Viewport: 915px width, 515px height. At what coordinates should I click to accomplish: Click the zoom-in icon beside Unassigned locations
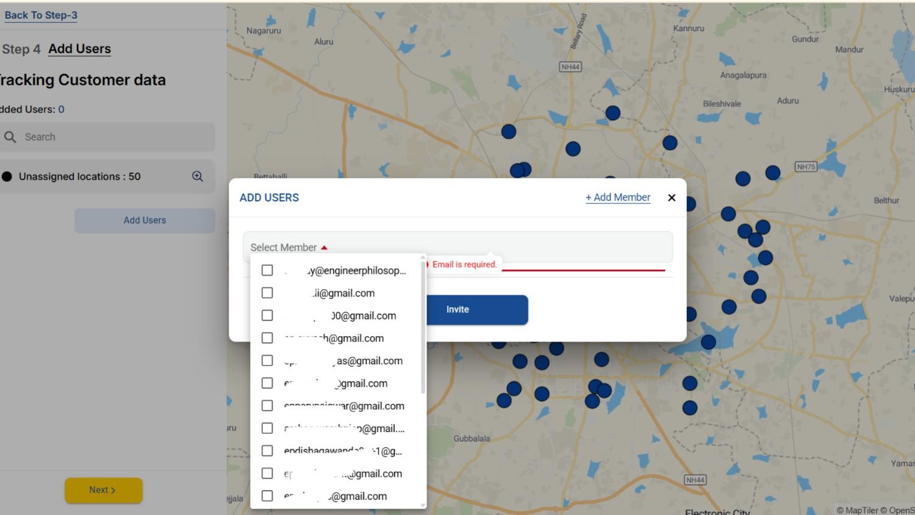point(197,176)
